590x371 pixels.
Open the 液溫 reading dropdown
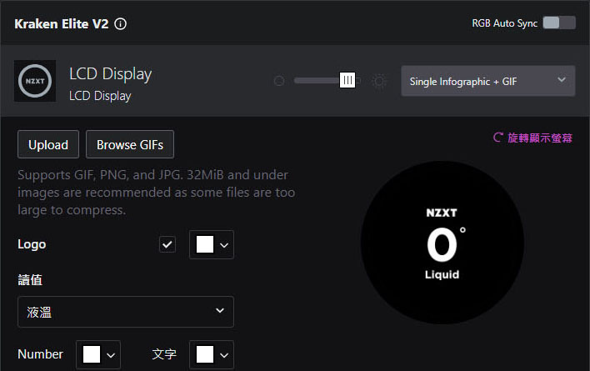click(126, 312)
